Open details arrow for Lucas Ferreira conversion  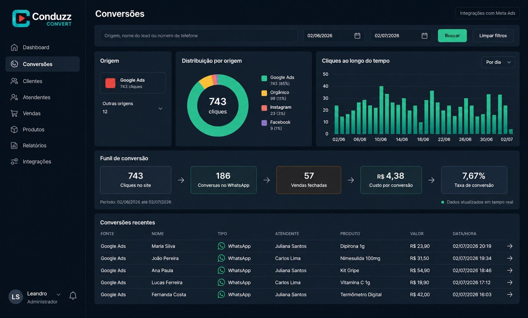pyautogui.click(x=510, y=282)
